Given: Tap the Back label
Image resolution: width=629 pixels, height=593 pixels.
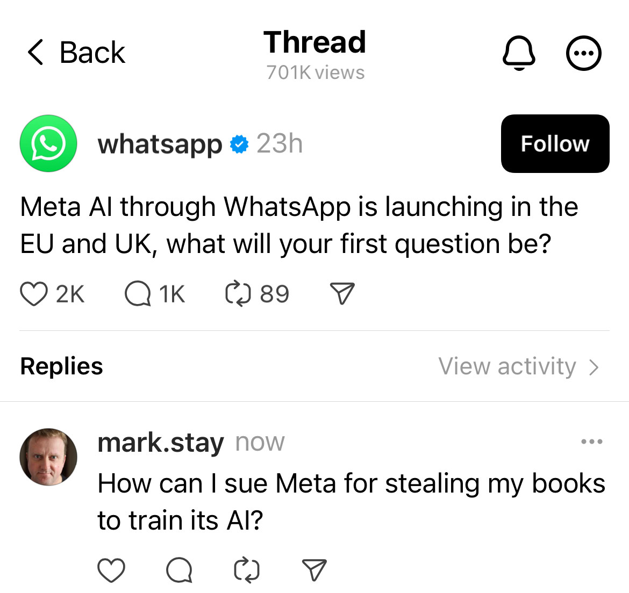Looking at the screenshot, I should pyautogui.click(x=92, y=53).
